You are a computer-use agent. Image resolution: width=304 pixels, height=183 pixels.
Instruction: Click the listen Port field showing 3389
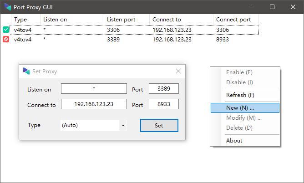(x=164, y=89)
